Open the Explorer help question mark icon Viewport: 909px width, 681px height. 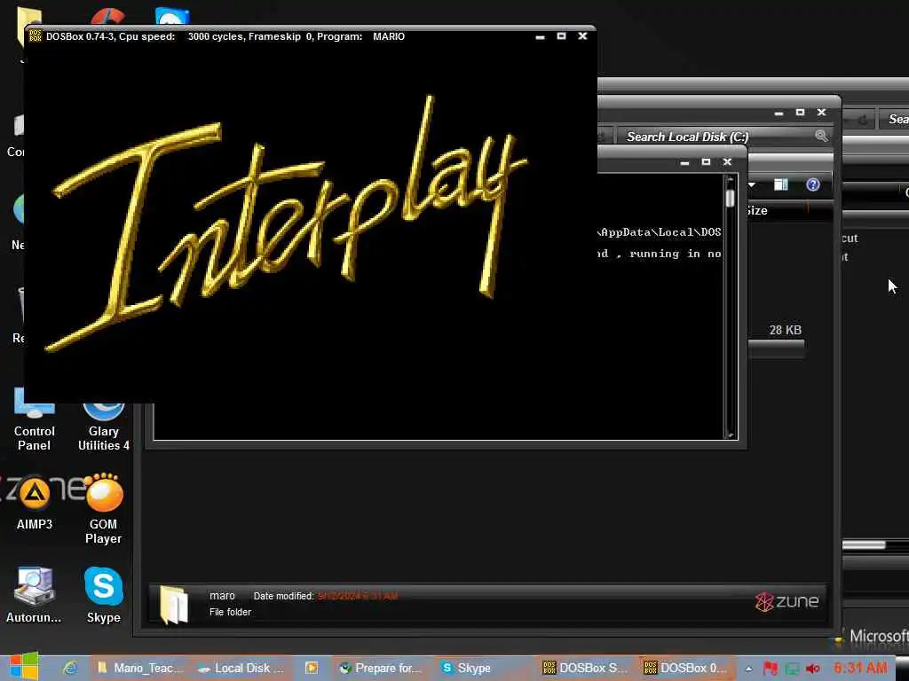pos(813,184)
